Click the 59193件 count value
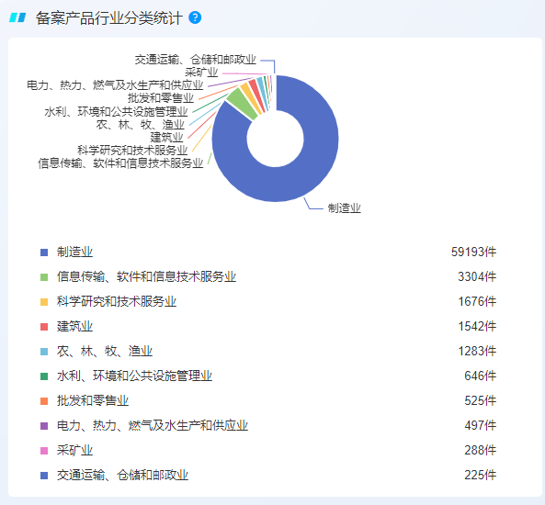The height and width of the screenshot is (505, 545). pos(473,252)
